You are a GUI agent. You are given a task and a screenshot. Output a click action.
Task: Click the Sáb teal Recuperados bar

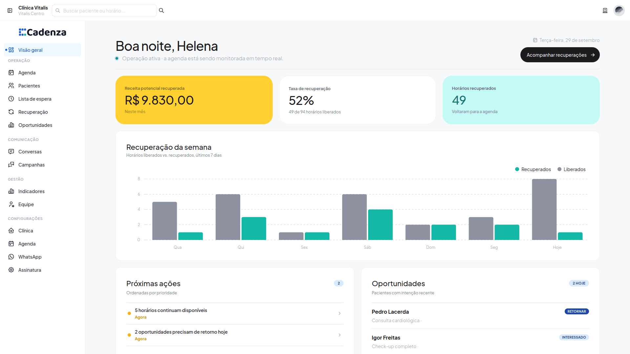[x=380, y=225]
